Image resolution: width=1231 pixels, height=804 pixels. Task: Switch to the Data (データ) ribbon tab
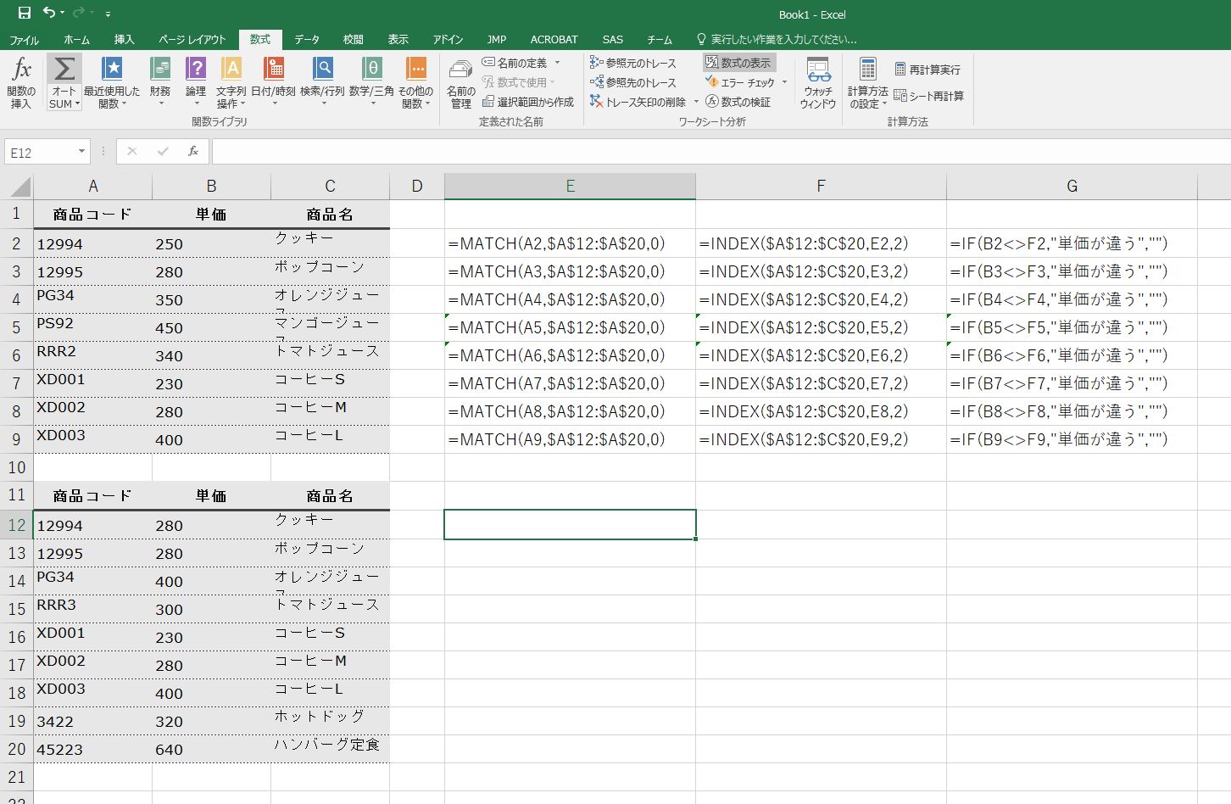click(307, 40)
